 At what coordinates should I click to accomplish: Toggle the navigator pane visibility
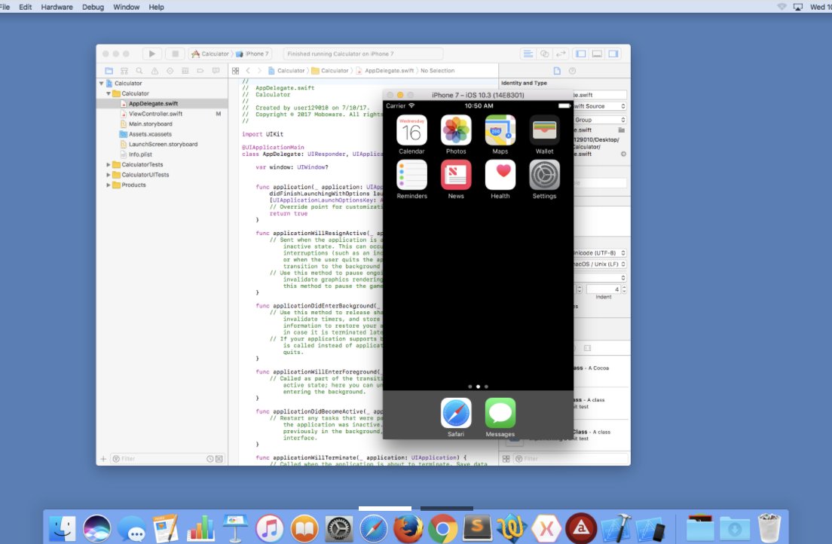coord(581,53)
